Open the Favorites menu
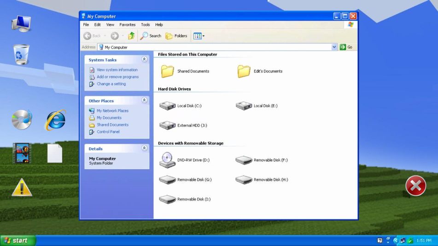 pyautogui.click(x=128, y=25)
